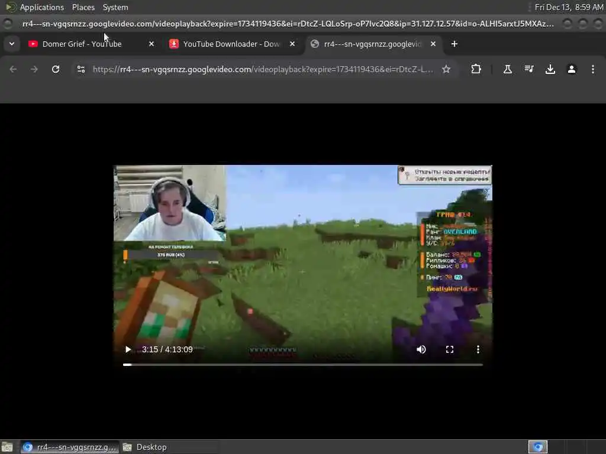Select the rr4---sn-vgqsrnzz.googlevideo tab

tap(373, 44)
